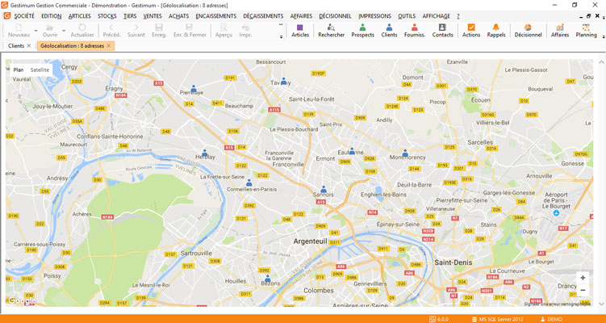
Task: Click the 6.0.0 version indicator
Action: pos(439,319)
